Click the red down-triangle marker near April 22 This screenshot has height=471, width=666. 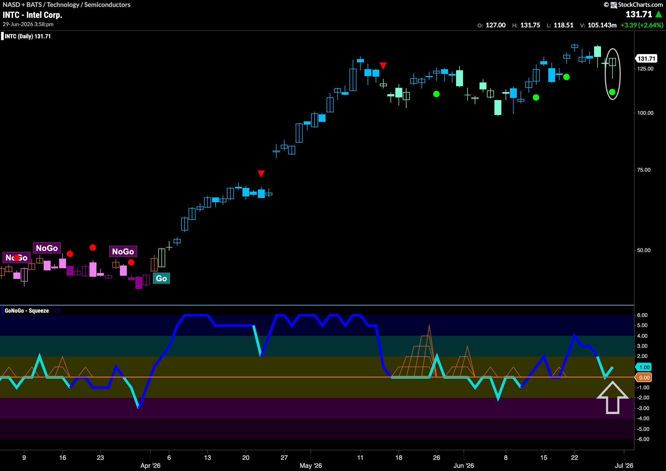coord(261,174)
